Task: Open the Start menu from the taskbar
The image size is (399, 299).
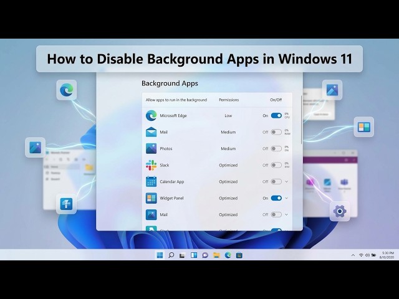Action: 160,255
